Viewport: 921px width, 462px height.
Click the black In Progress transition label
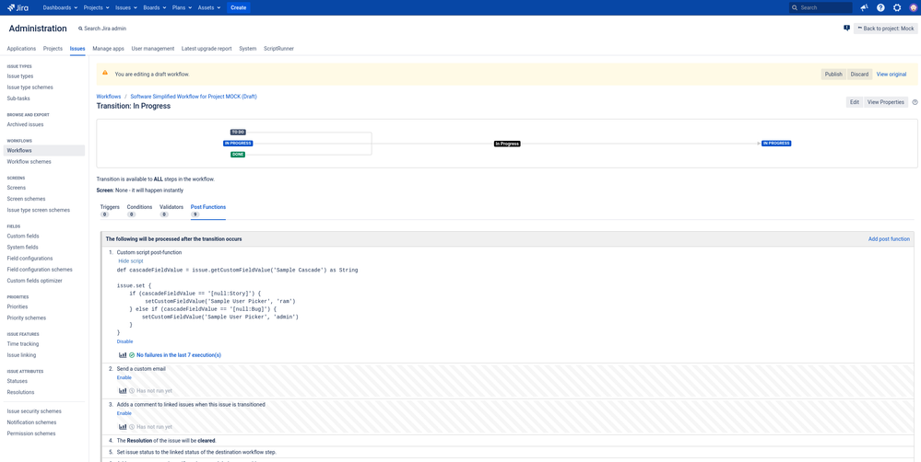[x=507, y=144]
